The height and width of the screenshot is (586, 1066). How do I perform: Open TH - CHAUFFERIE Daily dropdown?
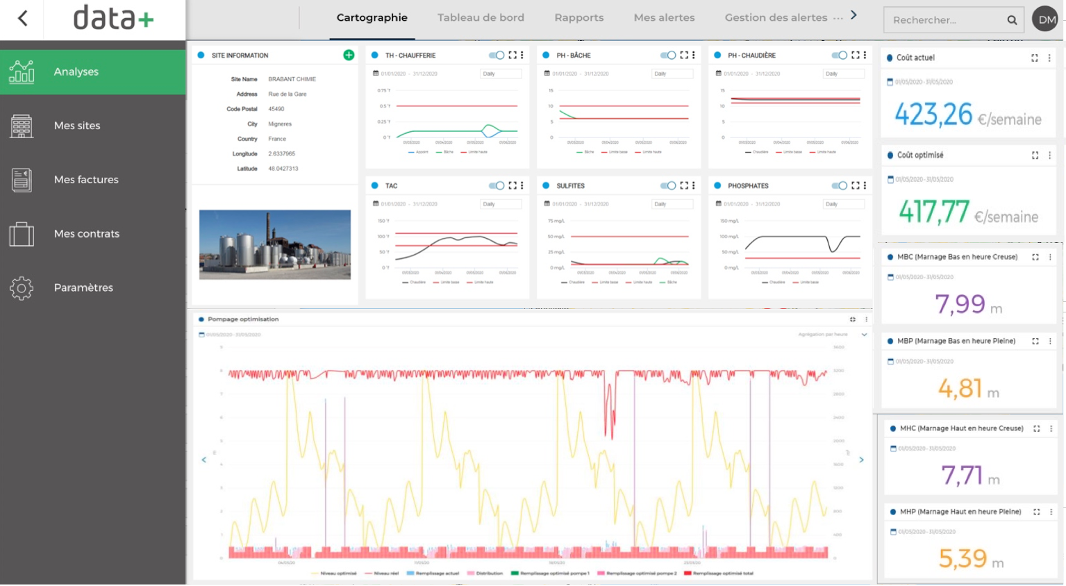(x=501, y=74)
